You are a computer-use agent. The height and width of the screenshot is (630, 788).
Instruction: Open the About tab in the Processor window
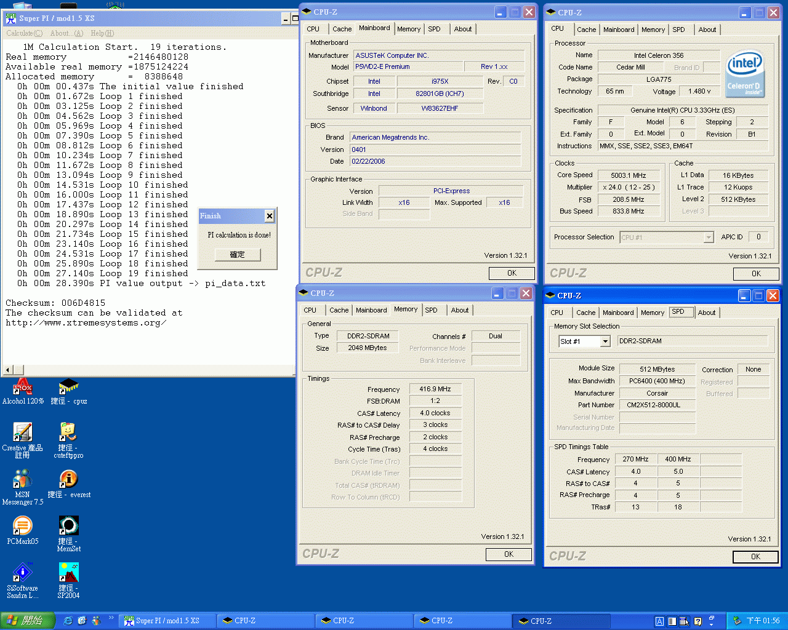[x=707, y=30]
